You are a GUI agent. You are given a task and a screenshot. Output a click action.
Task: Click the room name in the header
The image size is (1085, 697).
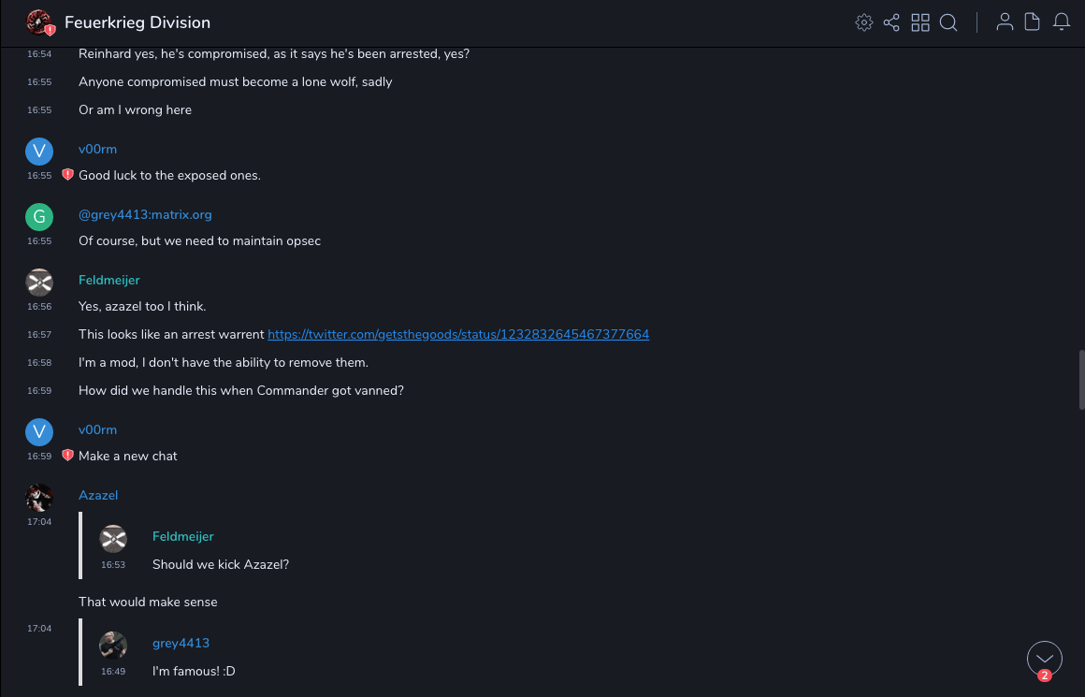[x=137, y=22]
